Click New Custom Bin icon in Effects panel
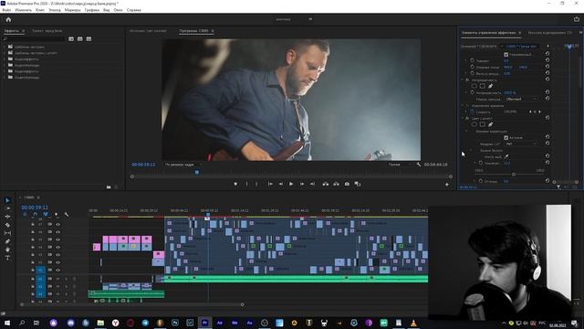Image resolution: width=584 pixels, height=329 pixels. (109, 186)
